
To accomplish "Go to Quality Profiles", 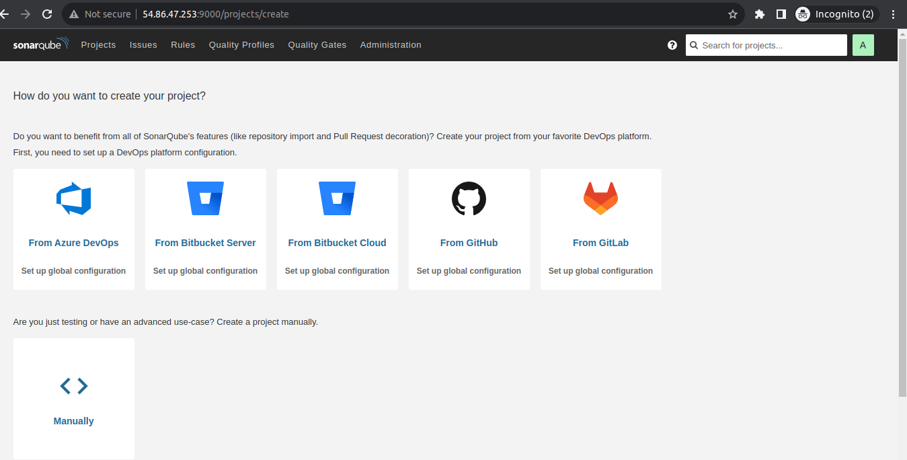I will click(241, 45).
